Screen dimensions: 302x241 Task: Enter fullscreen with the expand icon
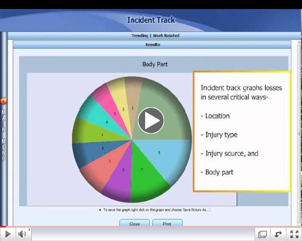tap(293, 234)
